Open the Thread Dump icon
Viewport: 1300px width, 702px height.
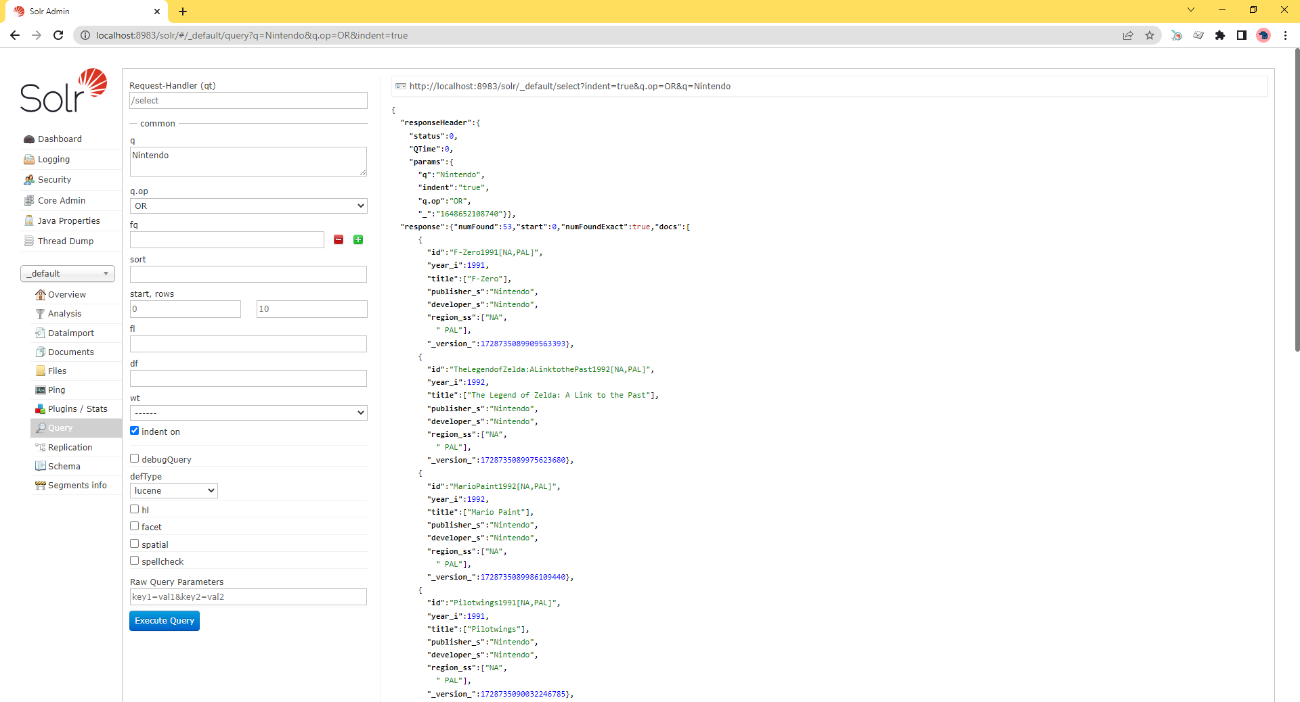pyautogui.click(x=28, y=241)
